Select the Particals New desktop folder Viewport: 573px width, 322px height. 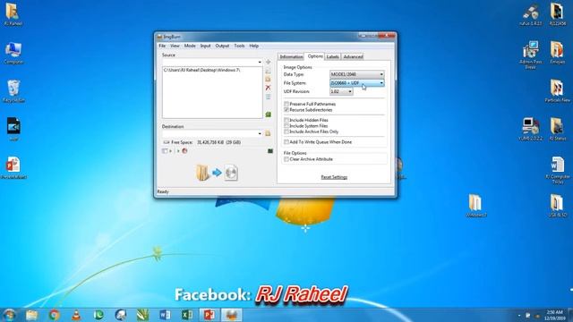click(558, 91)
